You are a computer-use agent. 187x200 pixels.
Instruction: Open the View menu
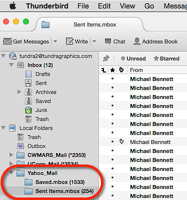tap(127, 6)
